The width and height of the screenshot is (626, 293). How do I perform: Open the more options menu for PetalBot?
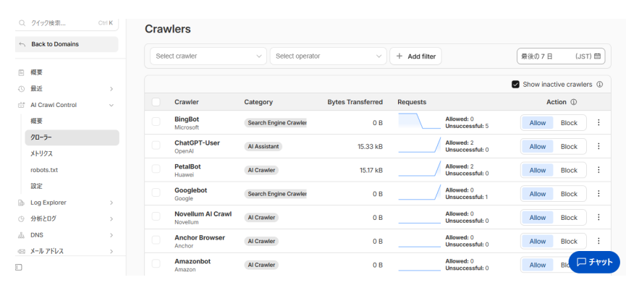click(x=598, y=170)
